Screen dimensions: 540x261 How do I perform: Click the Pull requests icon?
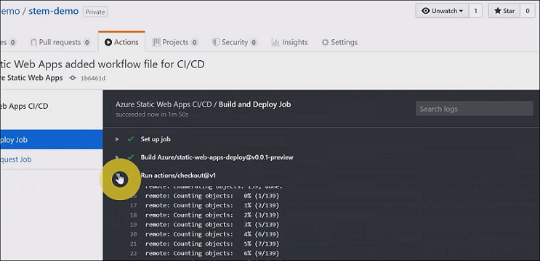[33, 42]
